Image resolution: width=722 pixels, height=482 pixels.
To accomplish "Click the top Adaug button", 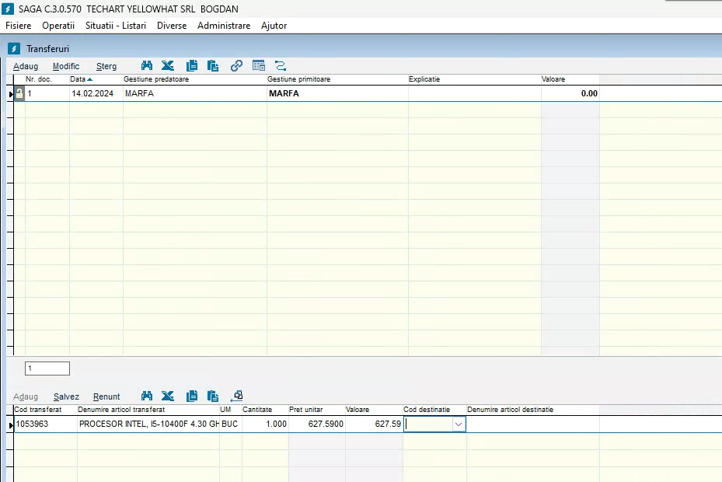I will point(26,66).
